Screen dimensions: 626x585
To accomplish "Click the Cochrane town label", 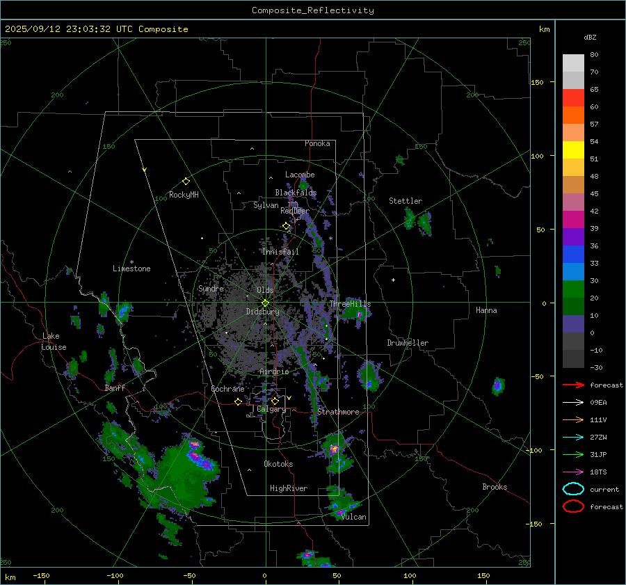I will [227, 389].
